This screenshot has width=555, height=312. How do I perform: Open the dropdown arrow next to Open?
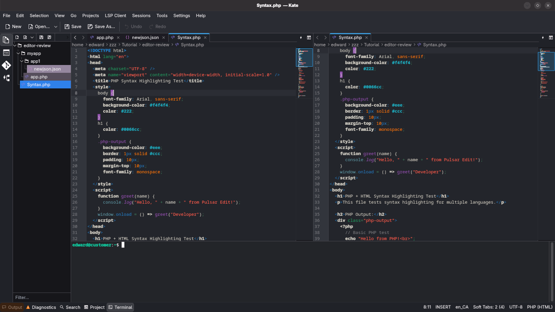[55, 26]
